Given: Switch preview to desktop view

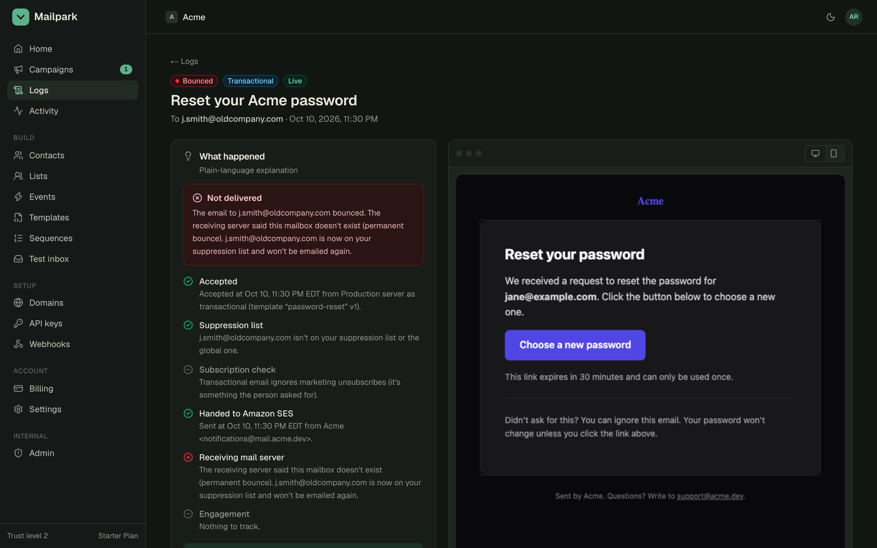Looking at the screenshot, I should [815, 153].
